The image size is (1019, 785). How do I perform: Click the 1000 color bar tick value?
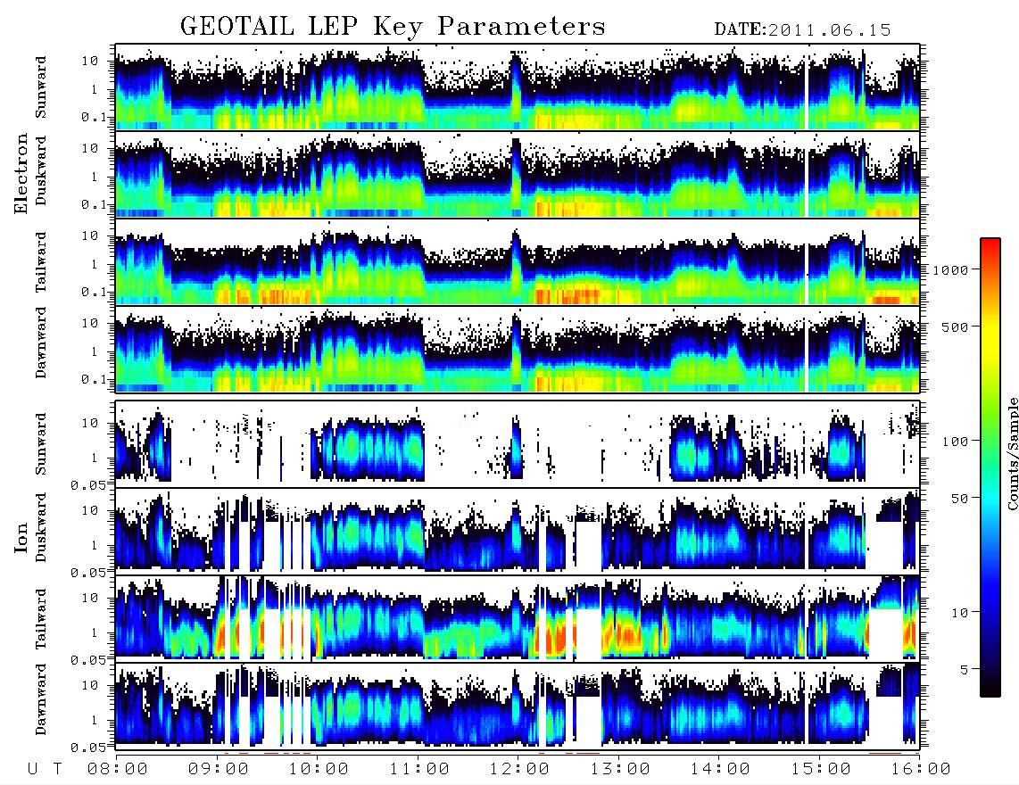point(950,270)
